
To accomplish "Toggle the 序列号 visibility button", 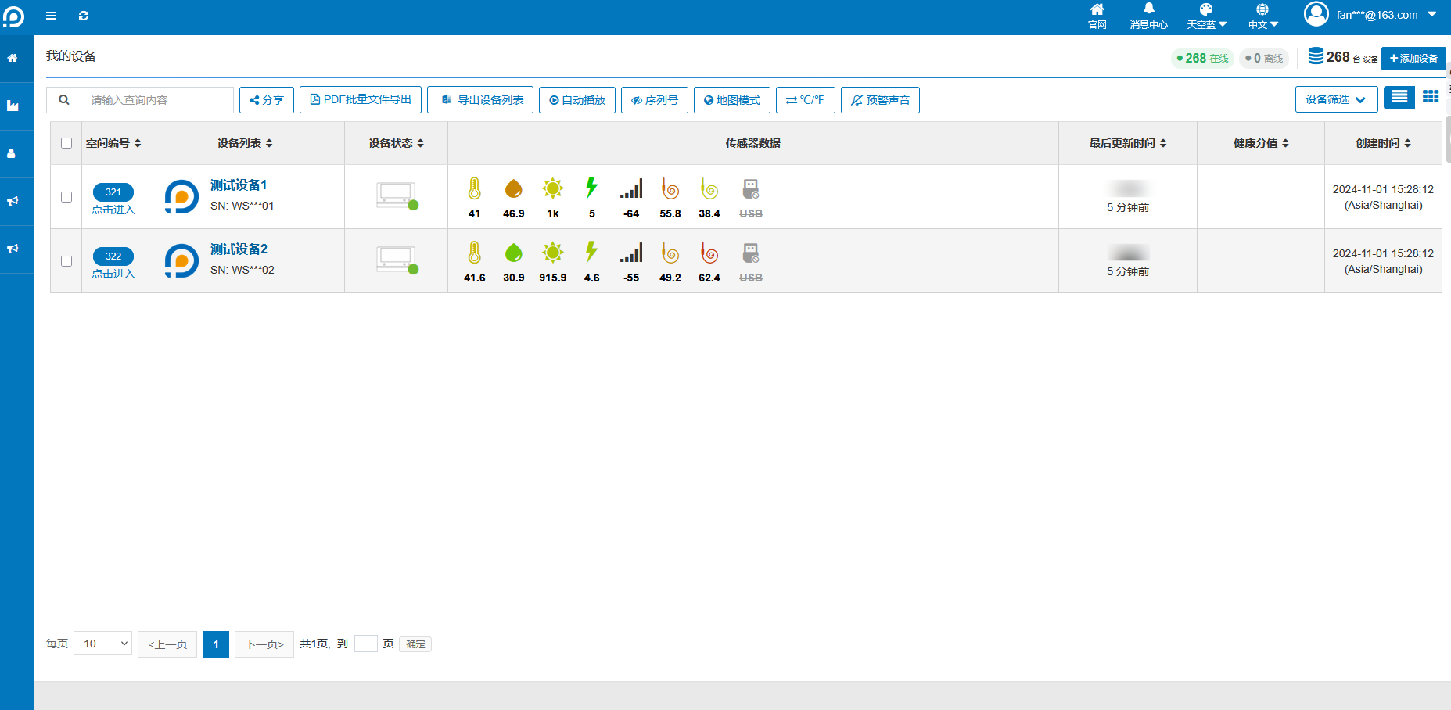I will (x=655, y=100).
